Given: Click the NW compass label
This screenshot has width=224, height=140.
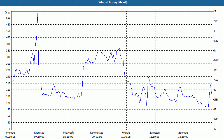Looking at the screenshot, I should click(216, 60).
